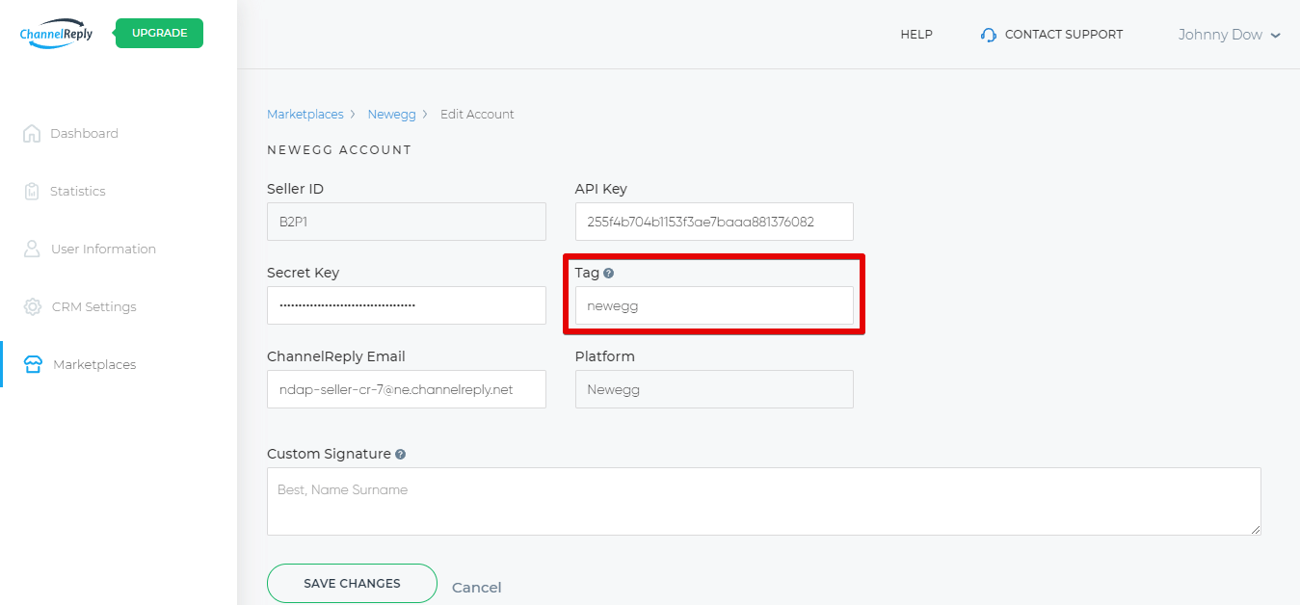The width and height of the screenshot is (1300, 605).
Task: Click the Marketplaces storefront icon
Action: pyautogui.click(x=33, y=364)
